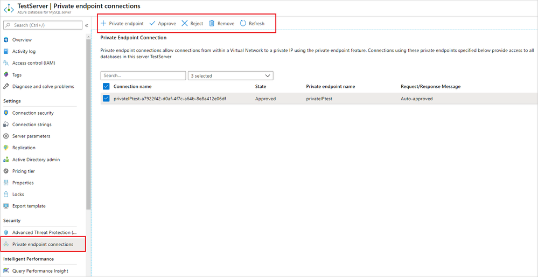Open Active Directory admin page
Viewport: 538px width, 277px height.
tap(36, 160)
